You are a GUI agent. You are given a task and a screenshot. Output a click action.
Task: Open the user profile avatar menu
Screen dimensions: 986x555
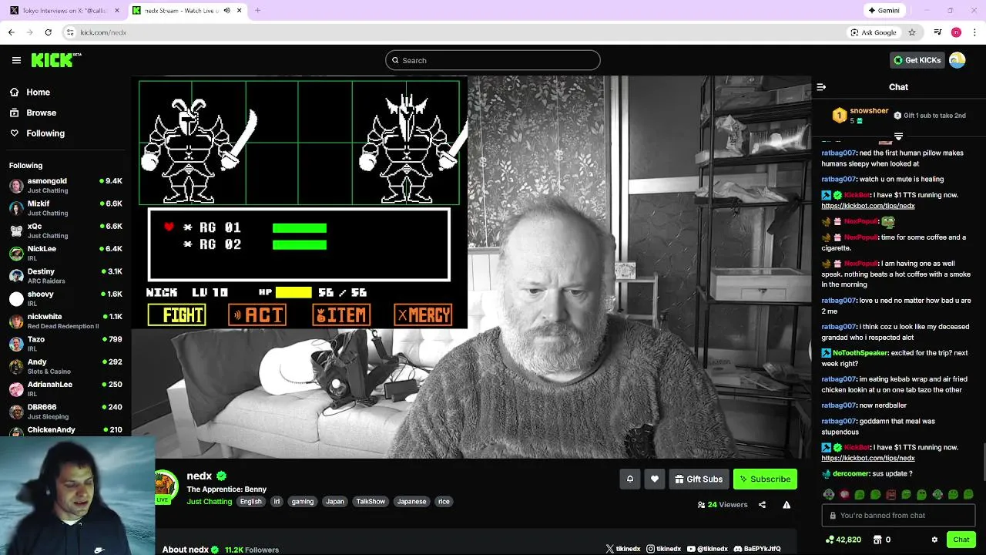(x=957, y=60)
